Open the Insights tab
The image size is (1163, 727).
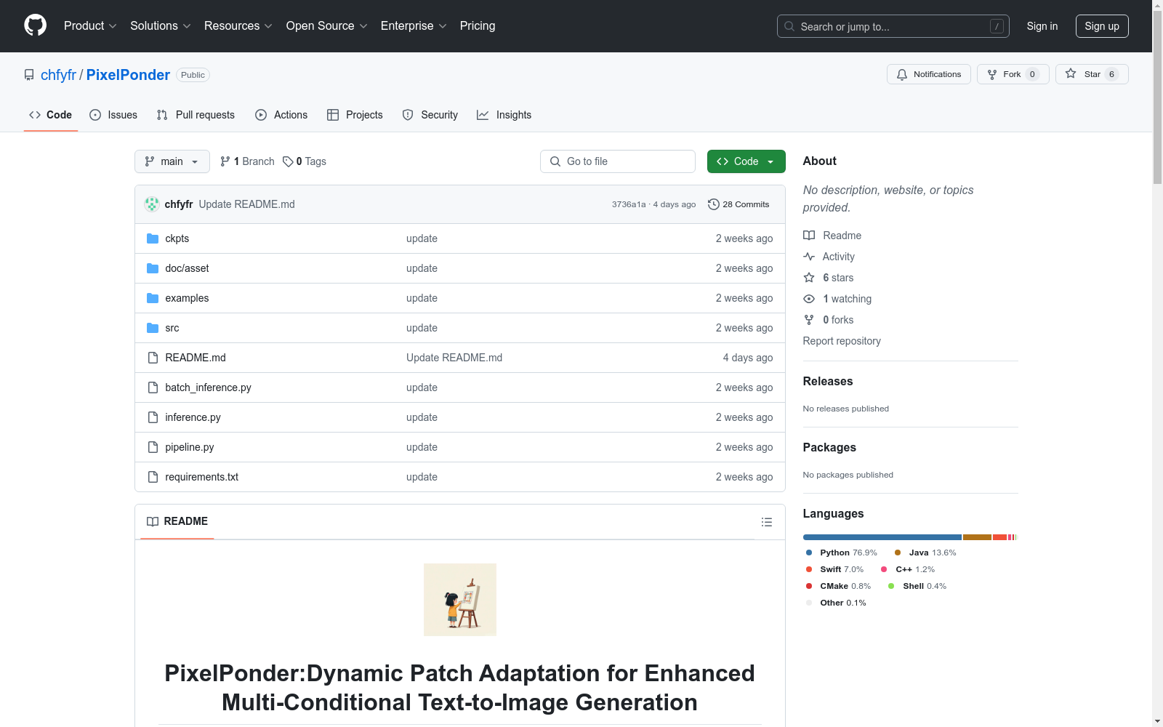point(504,115)
